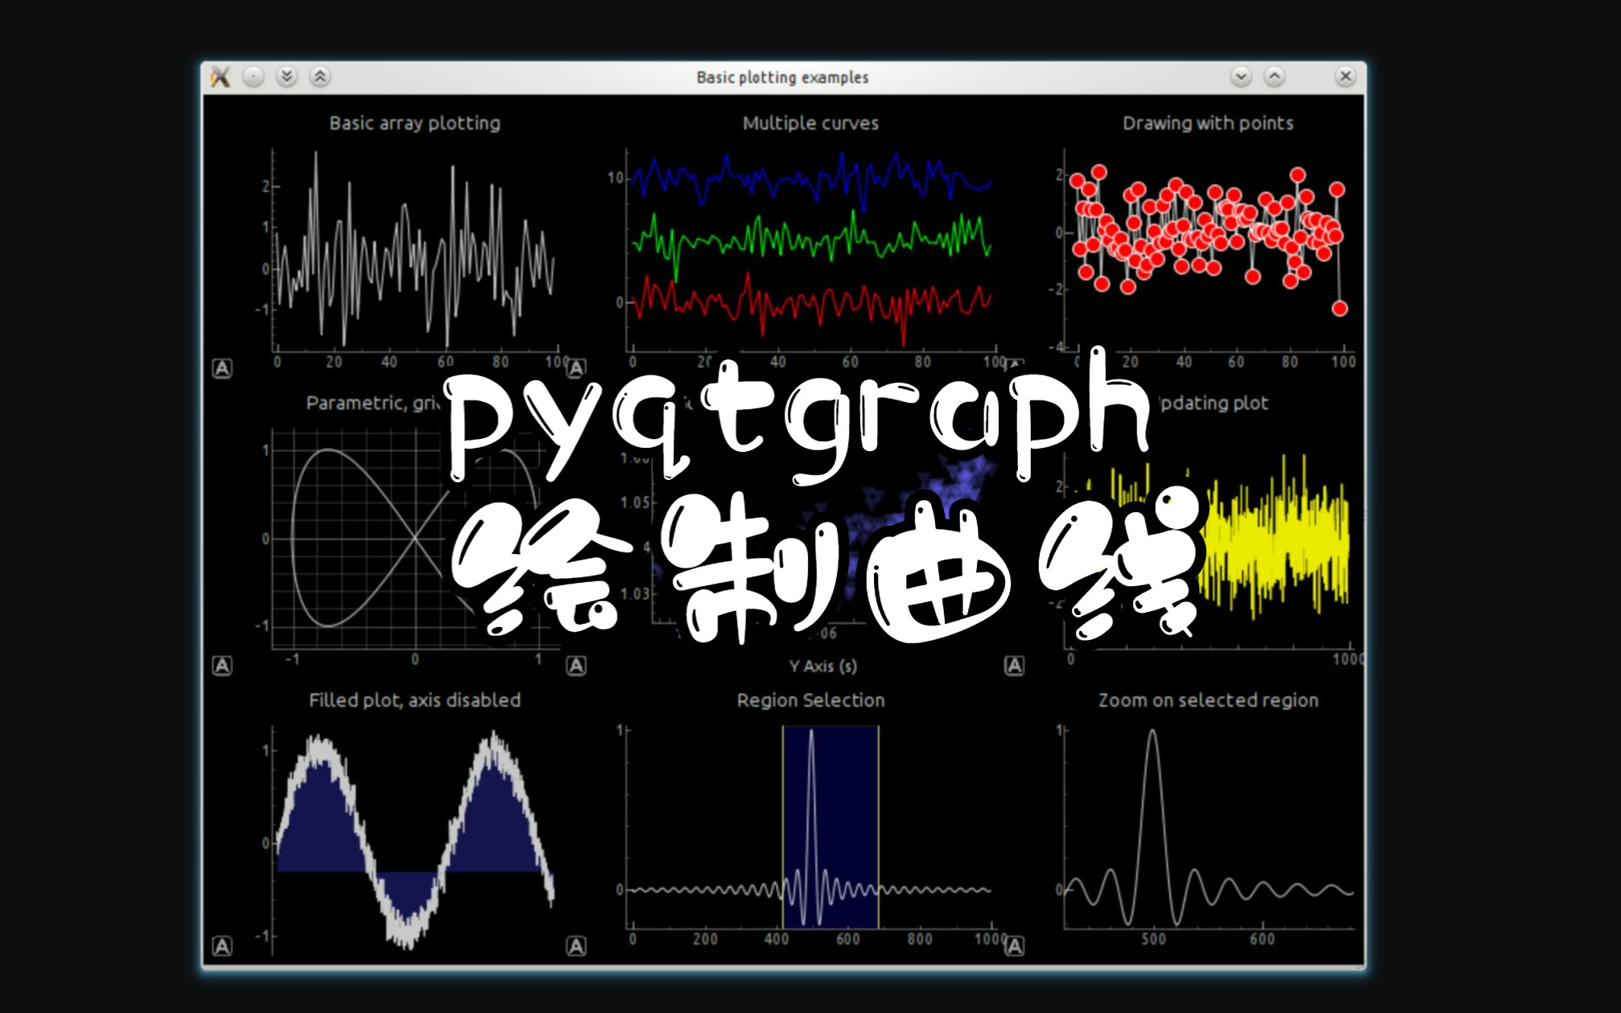Minimize window with the single down chevron
1621x1013 pixels.
coord(1241,77)
